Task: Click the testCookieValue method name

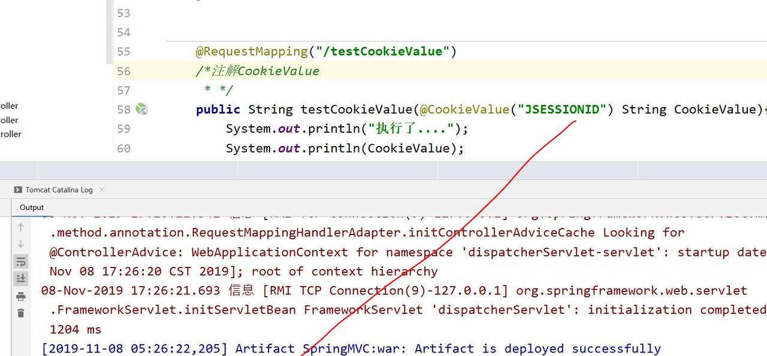Action: [x=357, y=109]
